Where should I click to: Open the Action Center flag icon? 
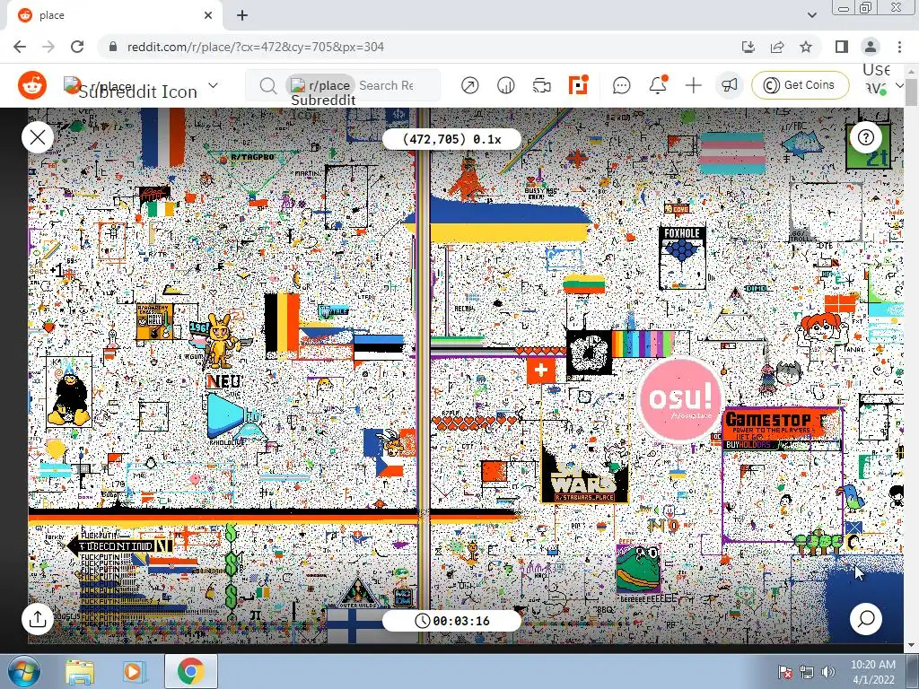pyautogui.click(x=785, y=672)
